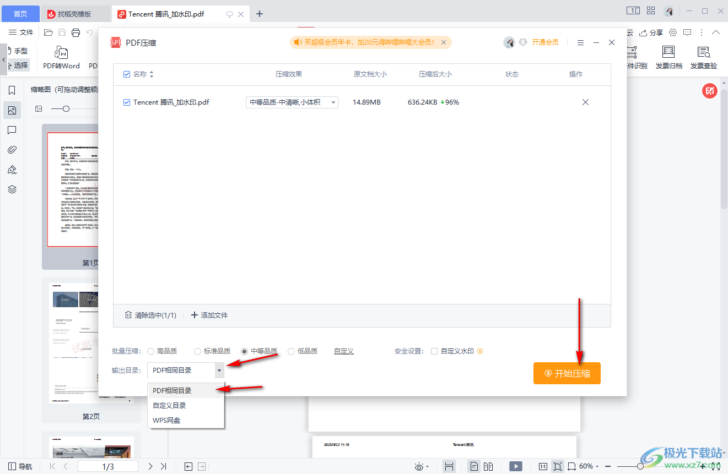Choose PDF相同目录 from the list
Screen dimensions: 728x474
click(186, 390)
